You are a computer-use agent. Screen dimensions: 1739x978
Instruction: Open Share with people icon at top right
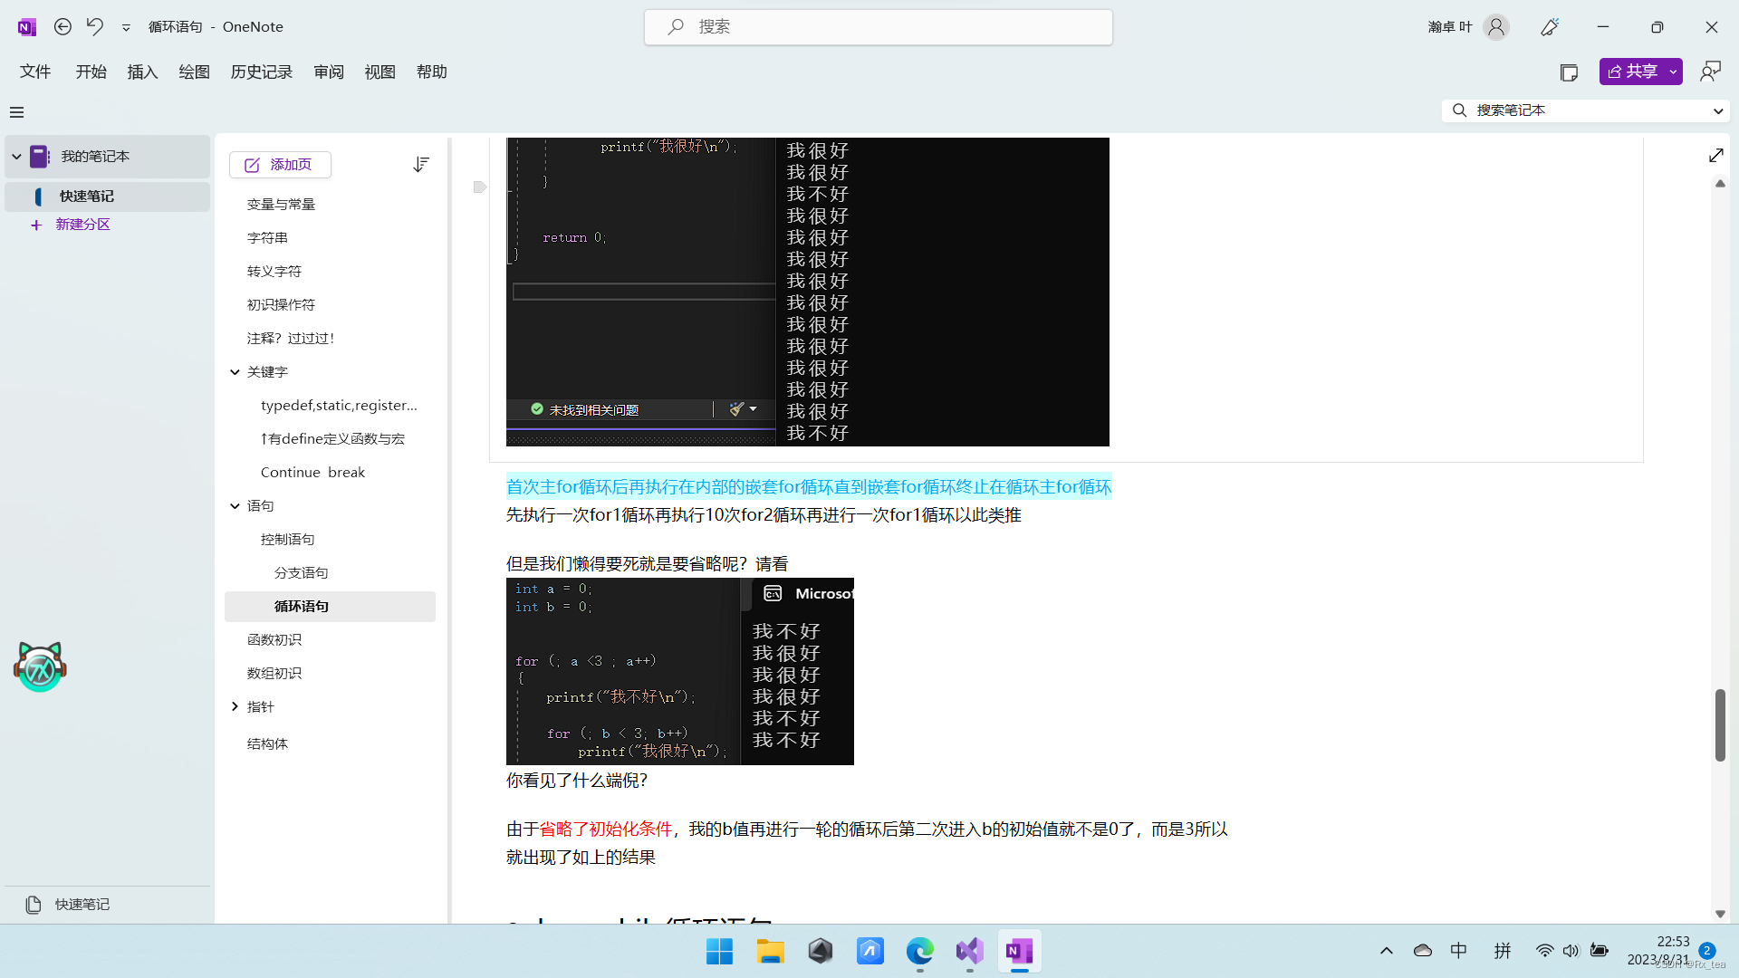tap(1710, 71)
